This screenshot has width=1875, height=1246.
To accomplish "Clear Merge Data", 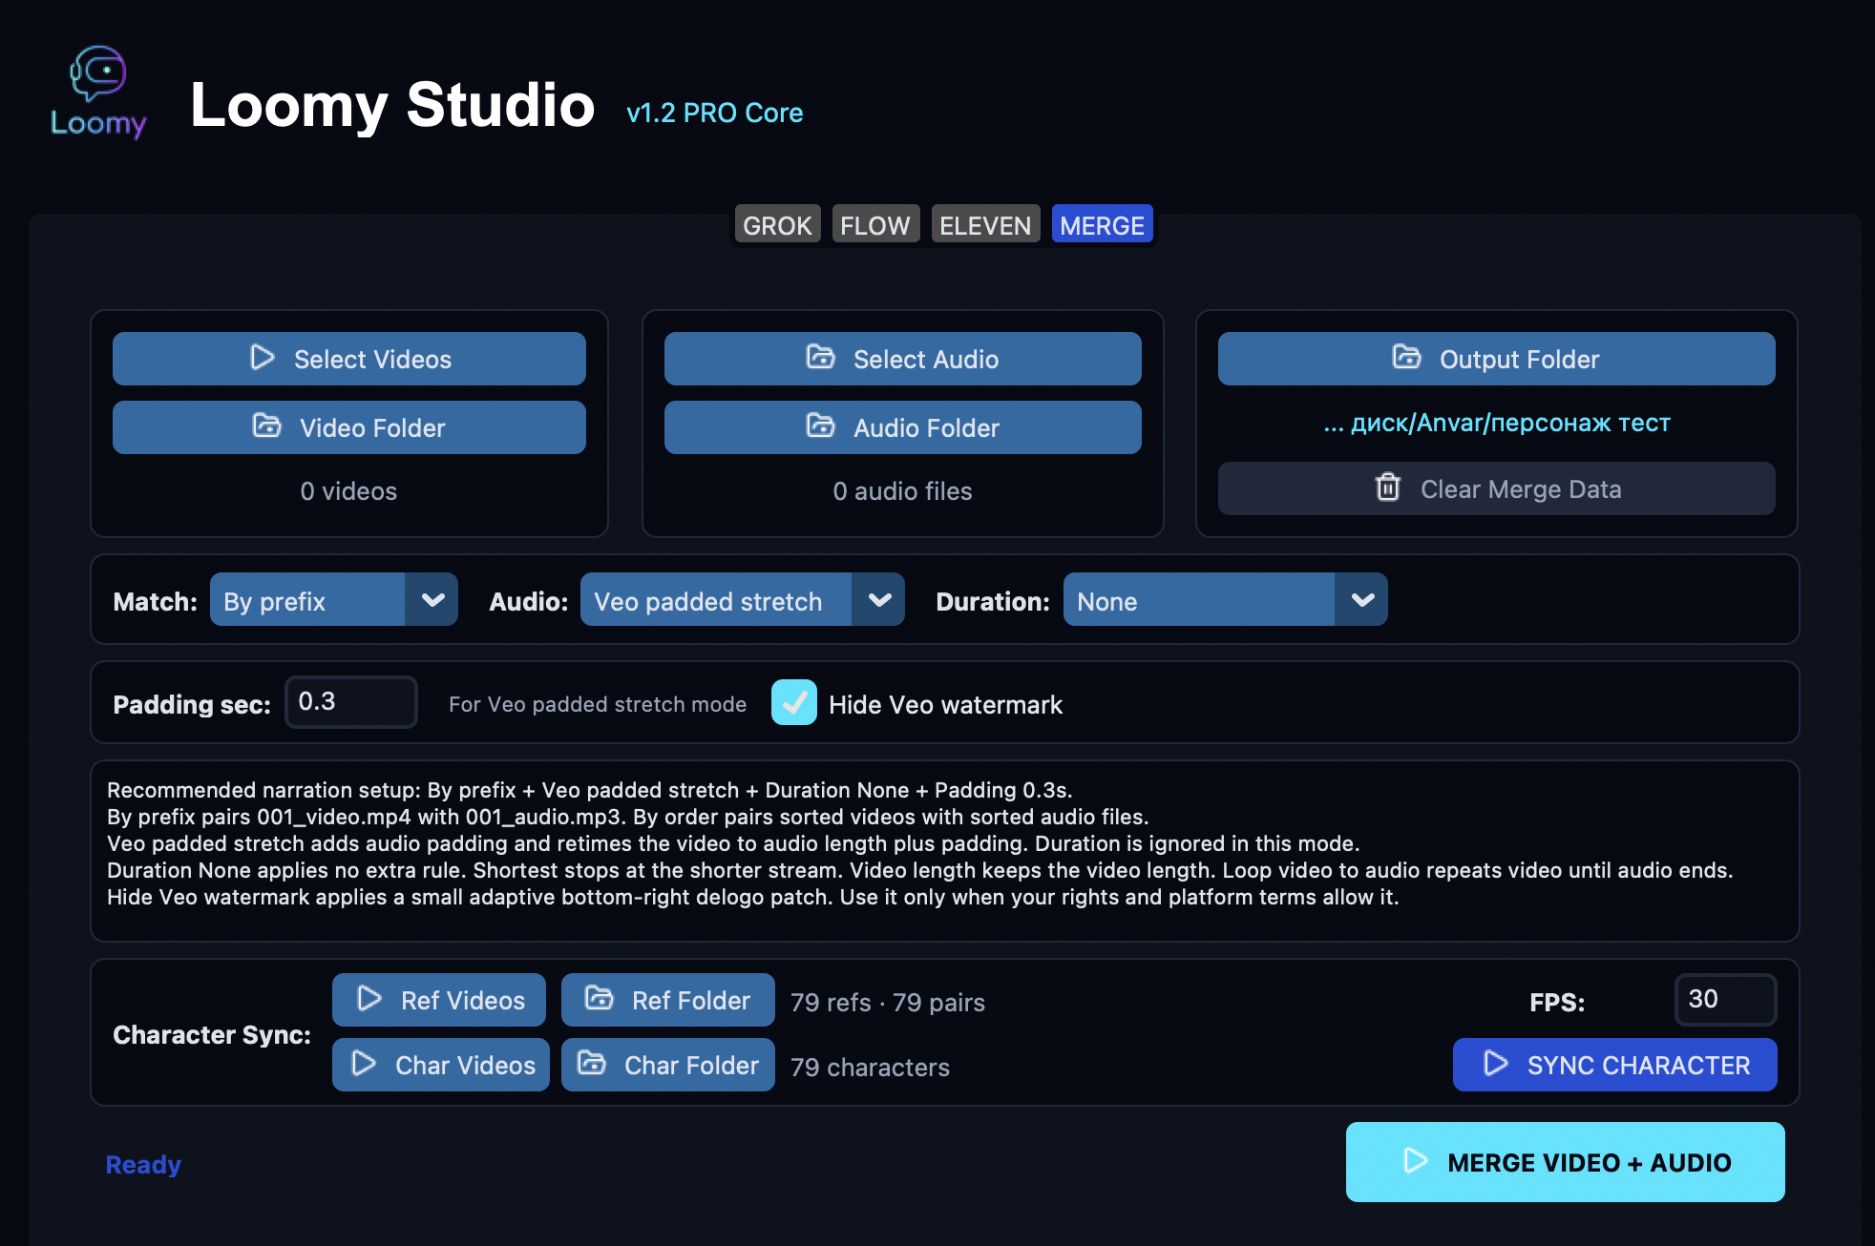I will [1497, 489].
